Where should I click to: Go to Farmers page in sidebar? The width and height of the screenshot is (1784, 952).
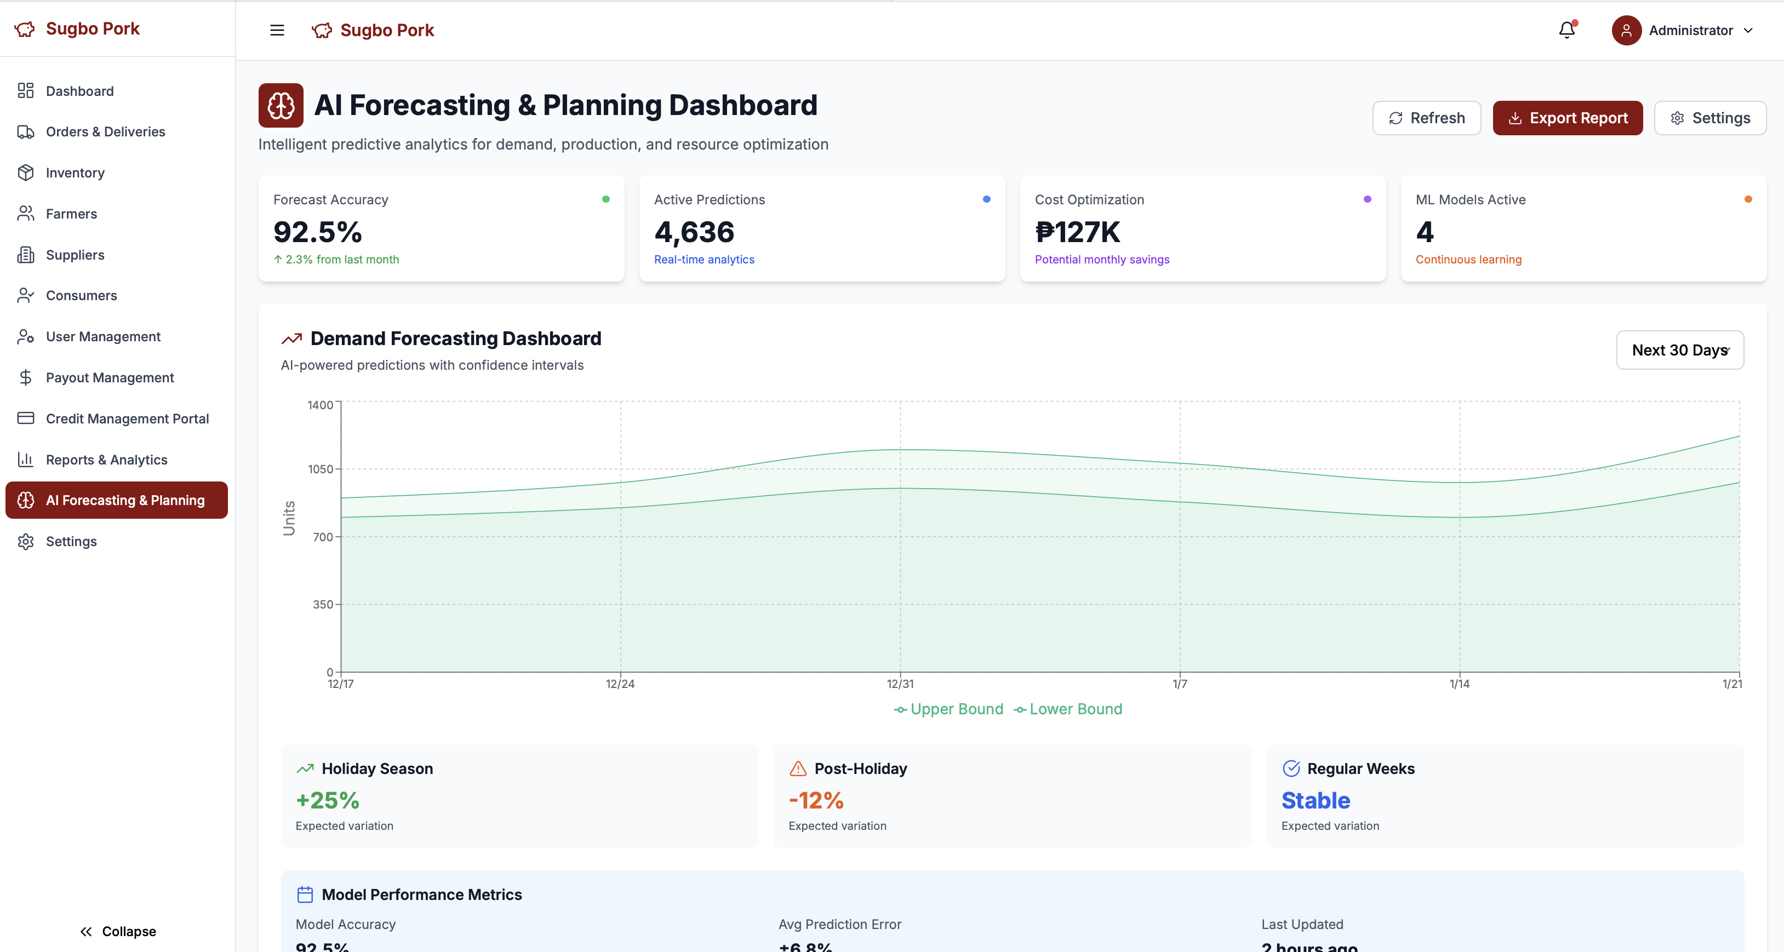coord(71,213)
